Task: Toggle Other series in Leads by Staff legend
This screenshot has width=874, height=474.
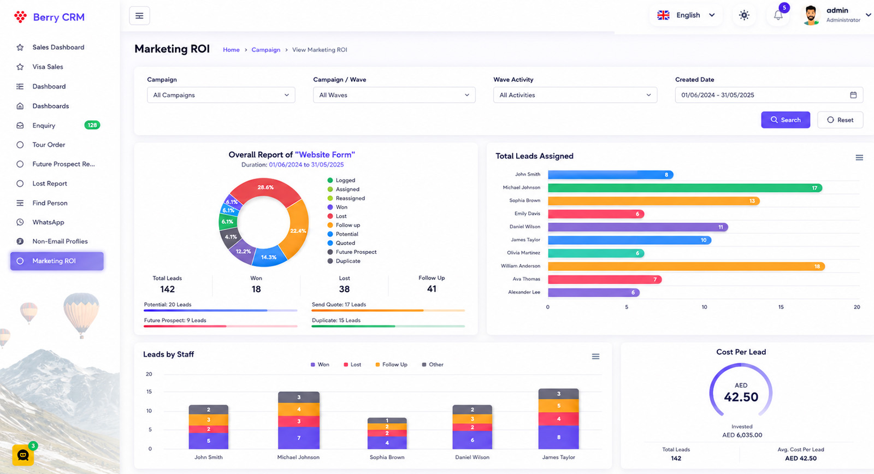Action: coord(433,365)
